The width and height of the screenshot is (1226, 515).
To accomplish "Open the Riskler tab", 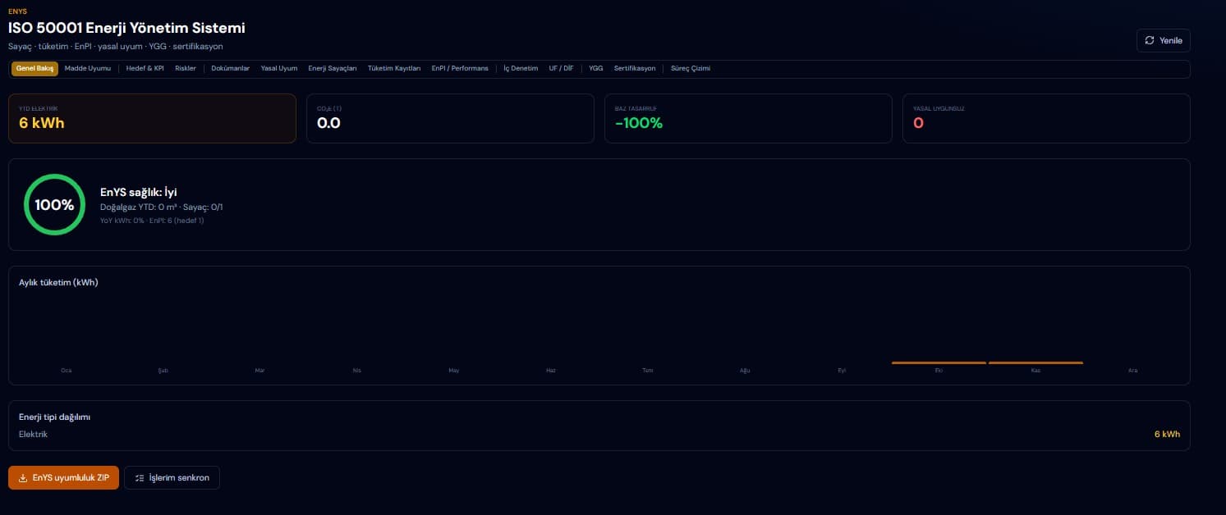I will tap(186, 68).
